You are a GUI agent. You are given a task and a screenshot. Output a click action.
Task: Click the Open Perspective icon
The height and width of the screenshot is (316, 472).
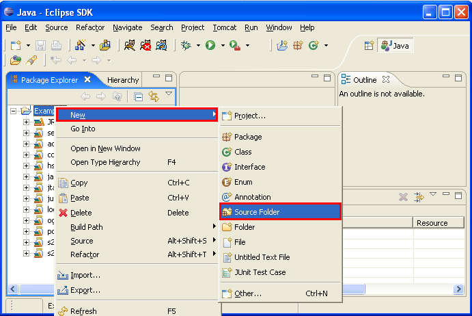click(369, 45)
